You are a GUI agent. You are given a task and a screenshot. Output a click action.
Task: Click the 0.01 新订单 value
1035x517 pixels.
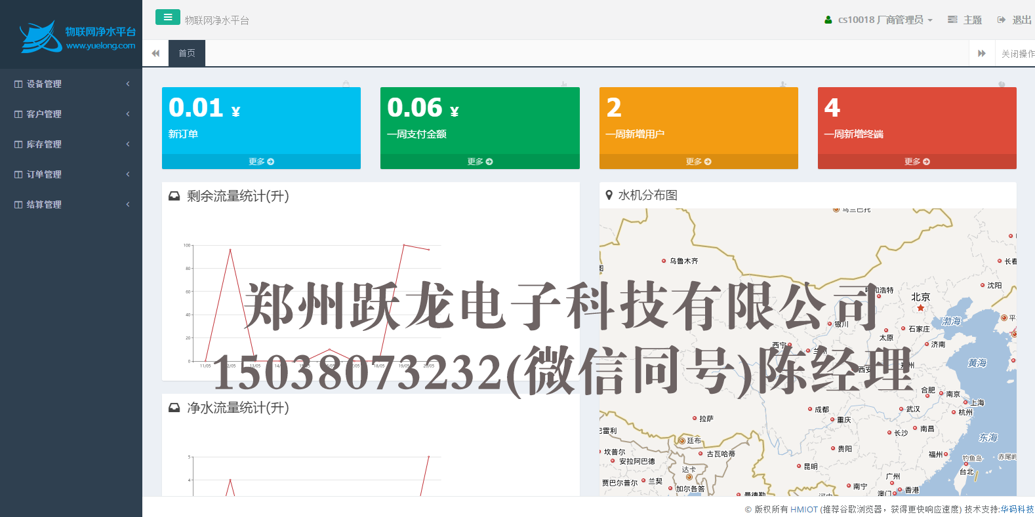click(x=204, y=107)
